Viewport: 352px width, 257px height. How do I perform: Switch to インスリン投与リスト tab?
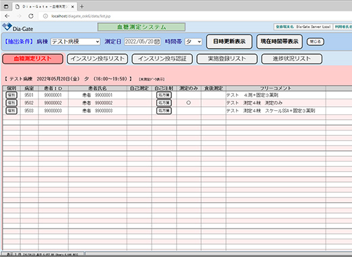point(97,59)
